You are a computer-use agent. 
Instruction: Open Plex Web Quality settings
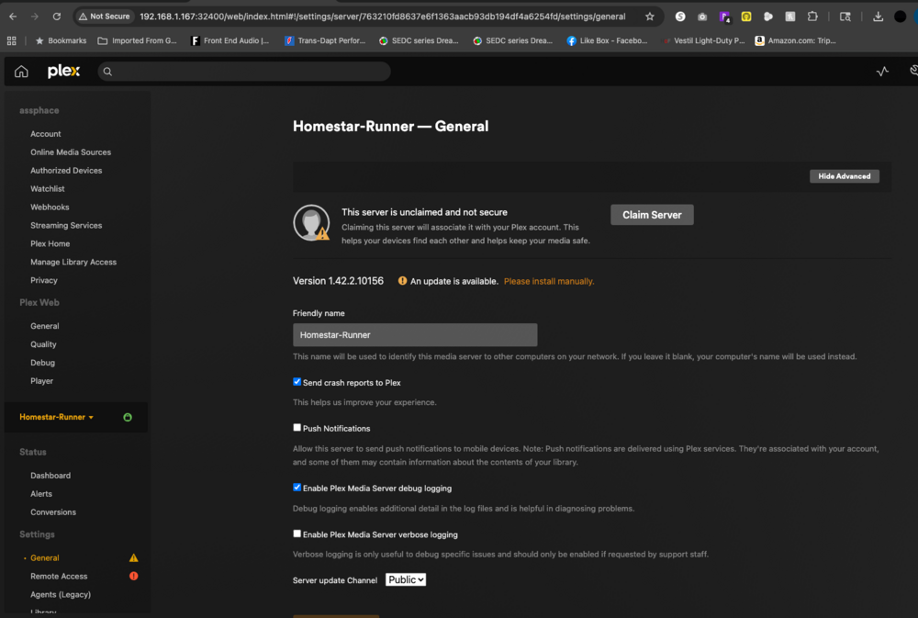[43, 344]
